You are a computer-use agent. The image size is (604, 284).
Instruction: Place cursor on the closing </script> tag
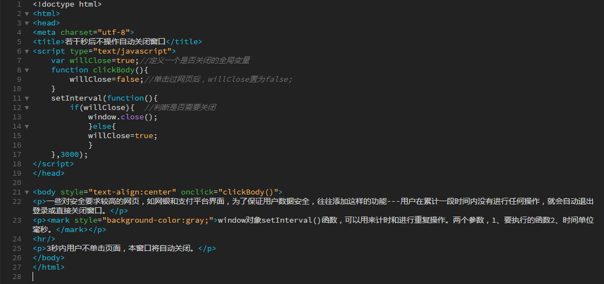coord(53,164)
